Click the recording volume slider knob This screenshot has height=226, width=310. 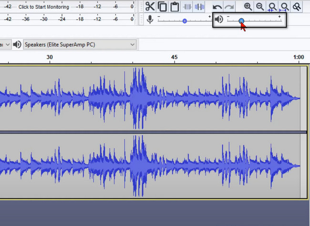[x=185, y=21]
